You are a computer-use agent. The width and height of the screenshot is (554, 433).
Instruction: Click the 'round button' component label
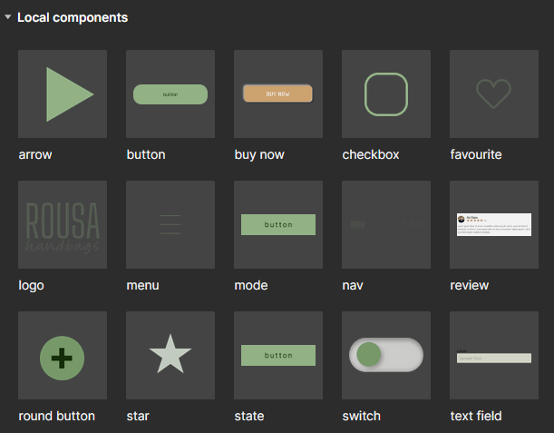click(56, 416)
